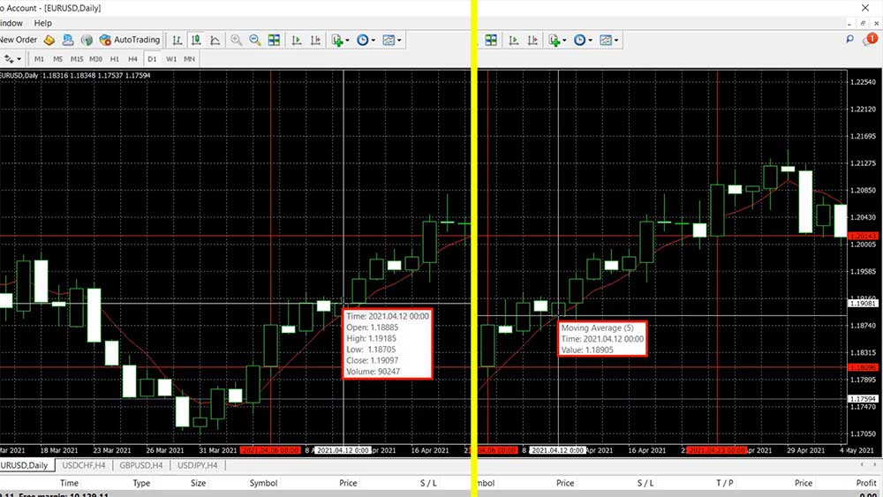Switch the chart to line chart view

[215, 40]
